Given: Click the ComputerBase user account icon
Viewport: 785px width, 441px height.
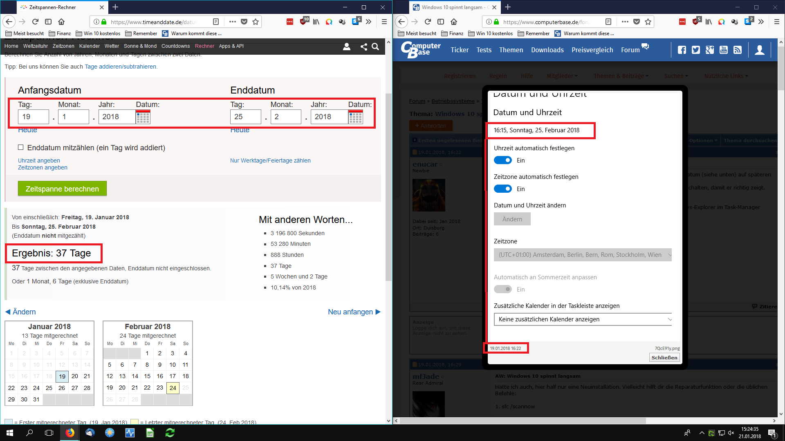Looking at the screenshot, I should pyautogui.click(x=760, y=50).
